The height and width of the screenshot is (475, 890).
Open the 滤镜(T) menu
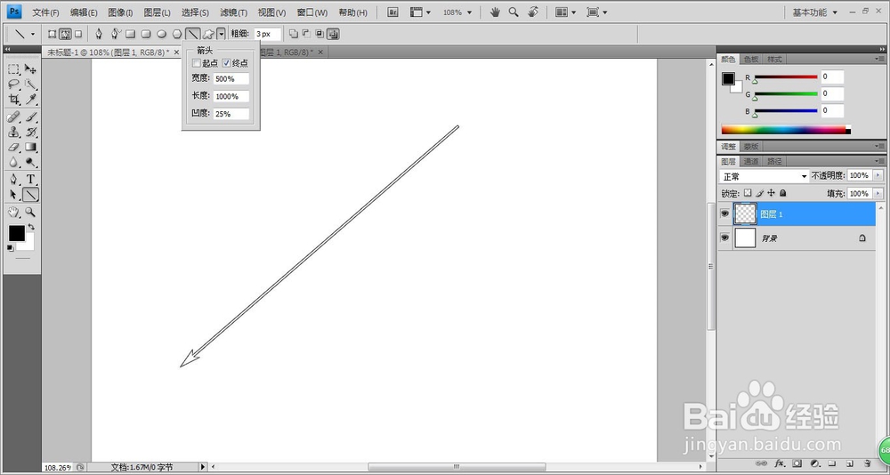coord(233,12)
